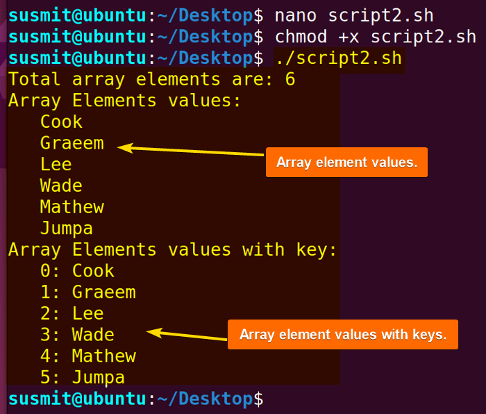
Task: Click the prompt before 'nano script2.sh'
Action: [x=136, y=15]
